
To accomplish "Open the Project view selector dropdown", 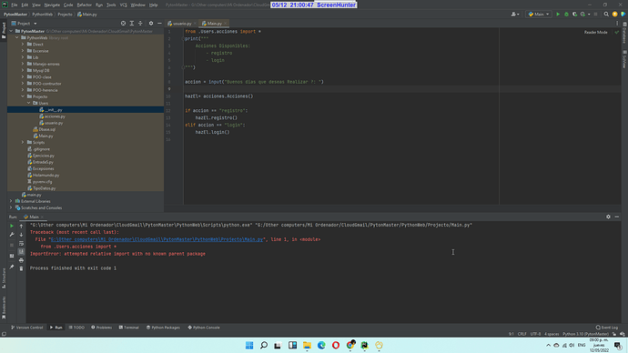I will 24,24.
